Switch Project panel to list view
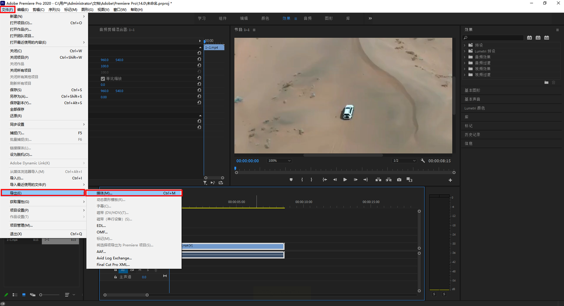Viewport: 564px width, 306px height. pos(15,295)
